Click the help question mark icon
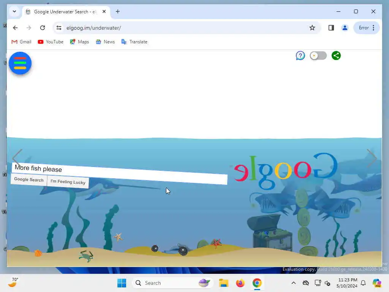This screenshot has height=292, width=389. 300,56
